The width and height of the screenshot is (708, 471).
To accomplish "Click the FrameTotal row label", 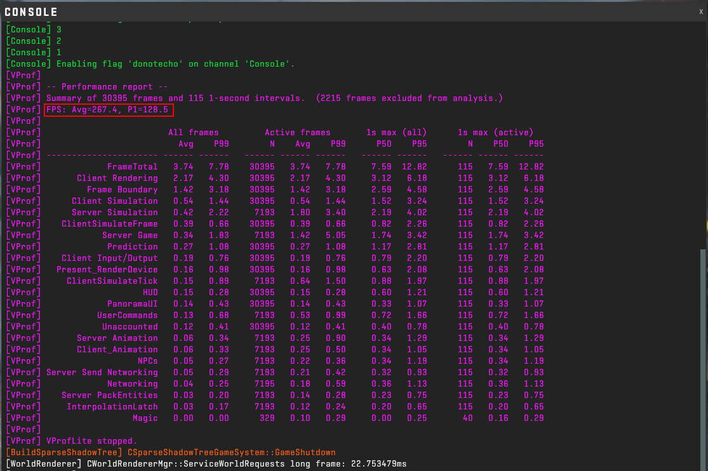I will (x=132, y=167).
